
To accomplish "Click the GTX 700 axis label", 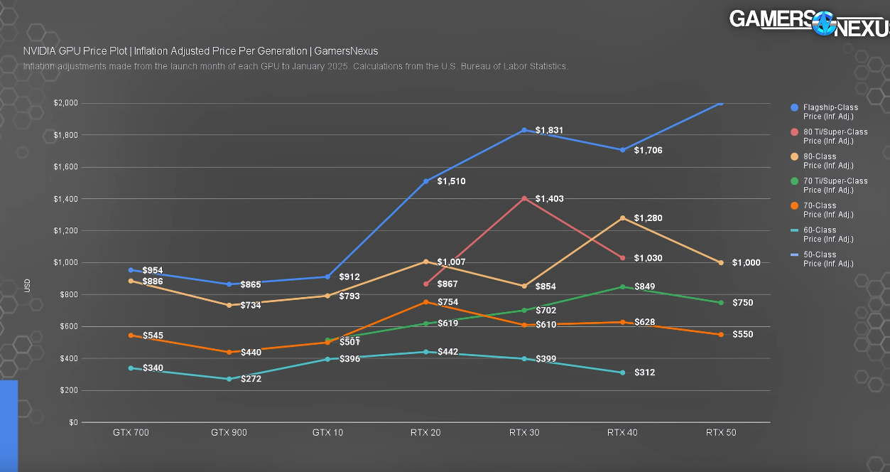I will (131, 432).
